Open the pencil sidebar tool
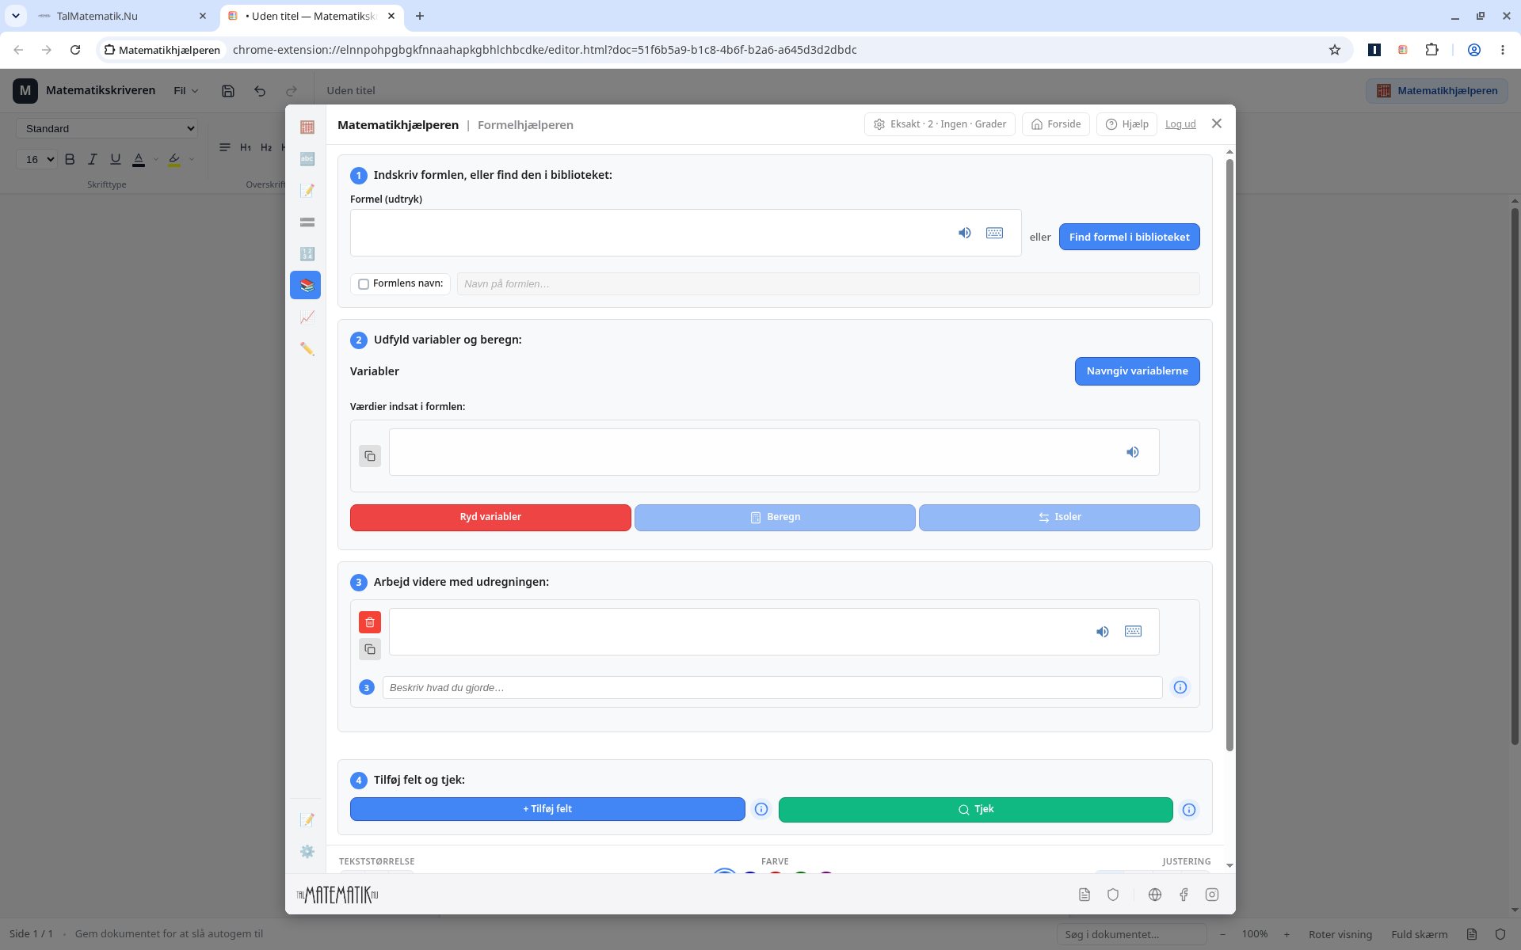This screenshot has height=950, width=1521. coord(307,349)
